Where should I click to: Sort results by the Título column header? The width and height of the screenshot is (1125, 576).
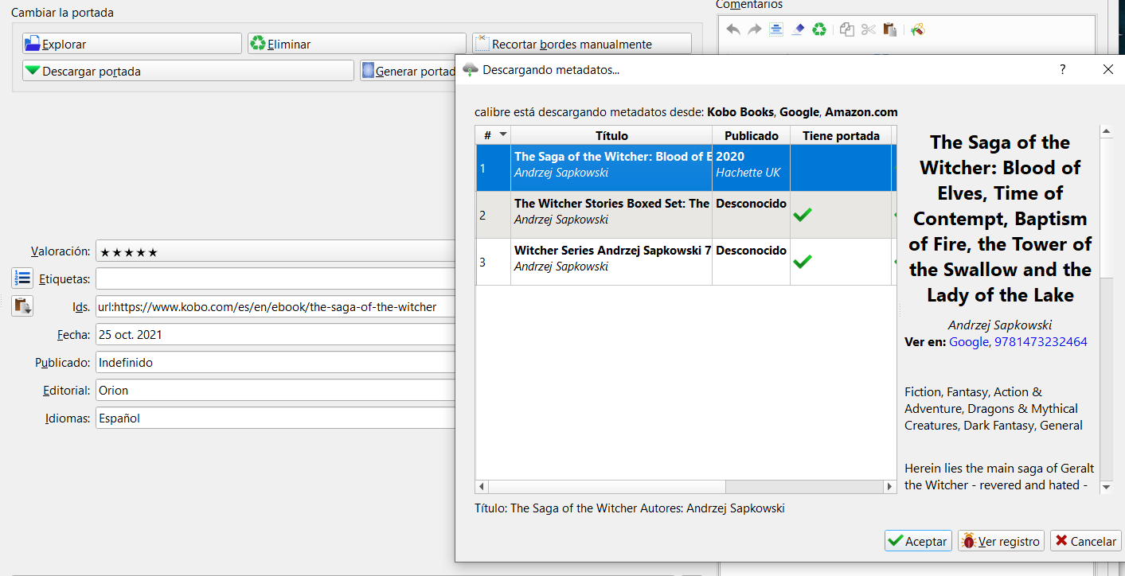click(x=611, y=135)
